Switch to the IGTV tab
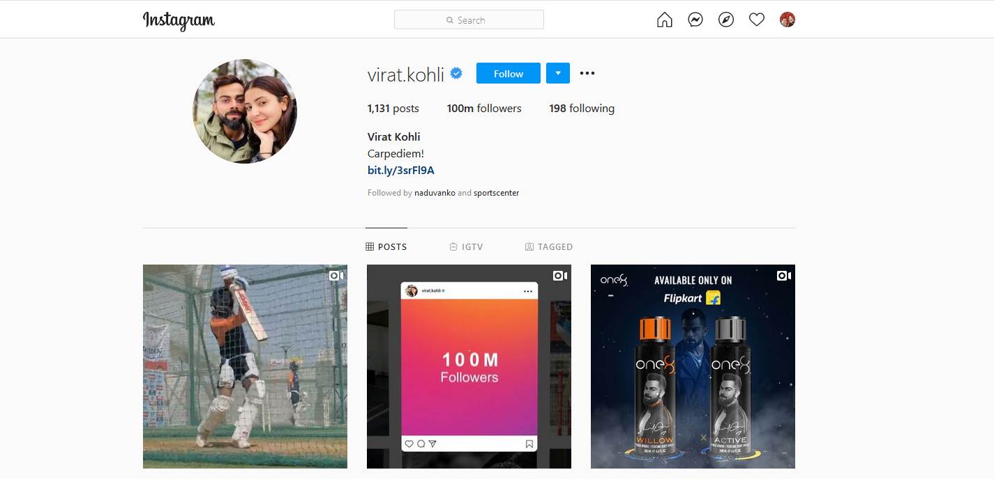This screenshot has width=994, height=479. [466, 246]
